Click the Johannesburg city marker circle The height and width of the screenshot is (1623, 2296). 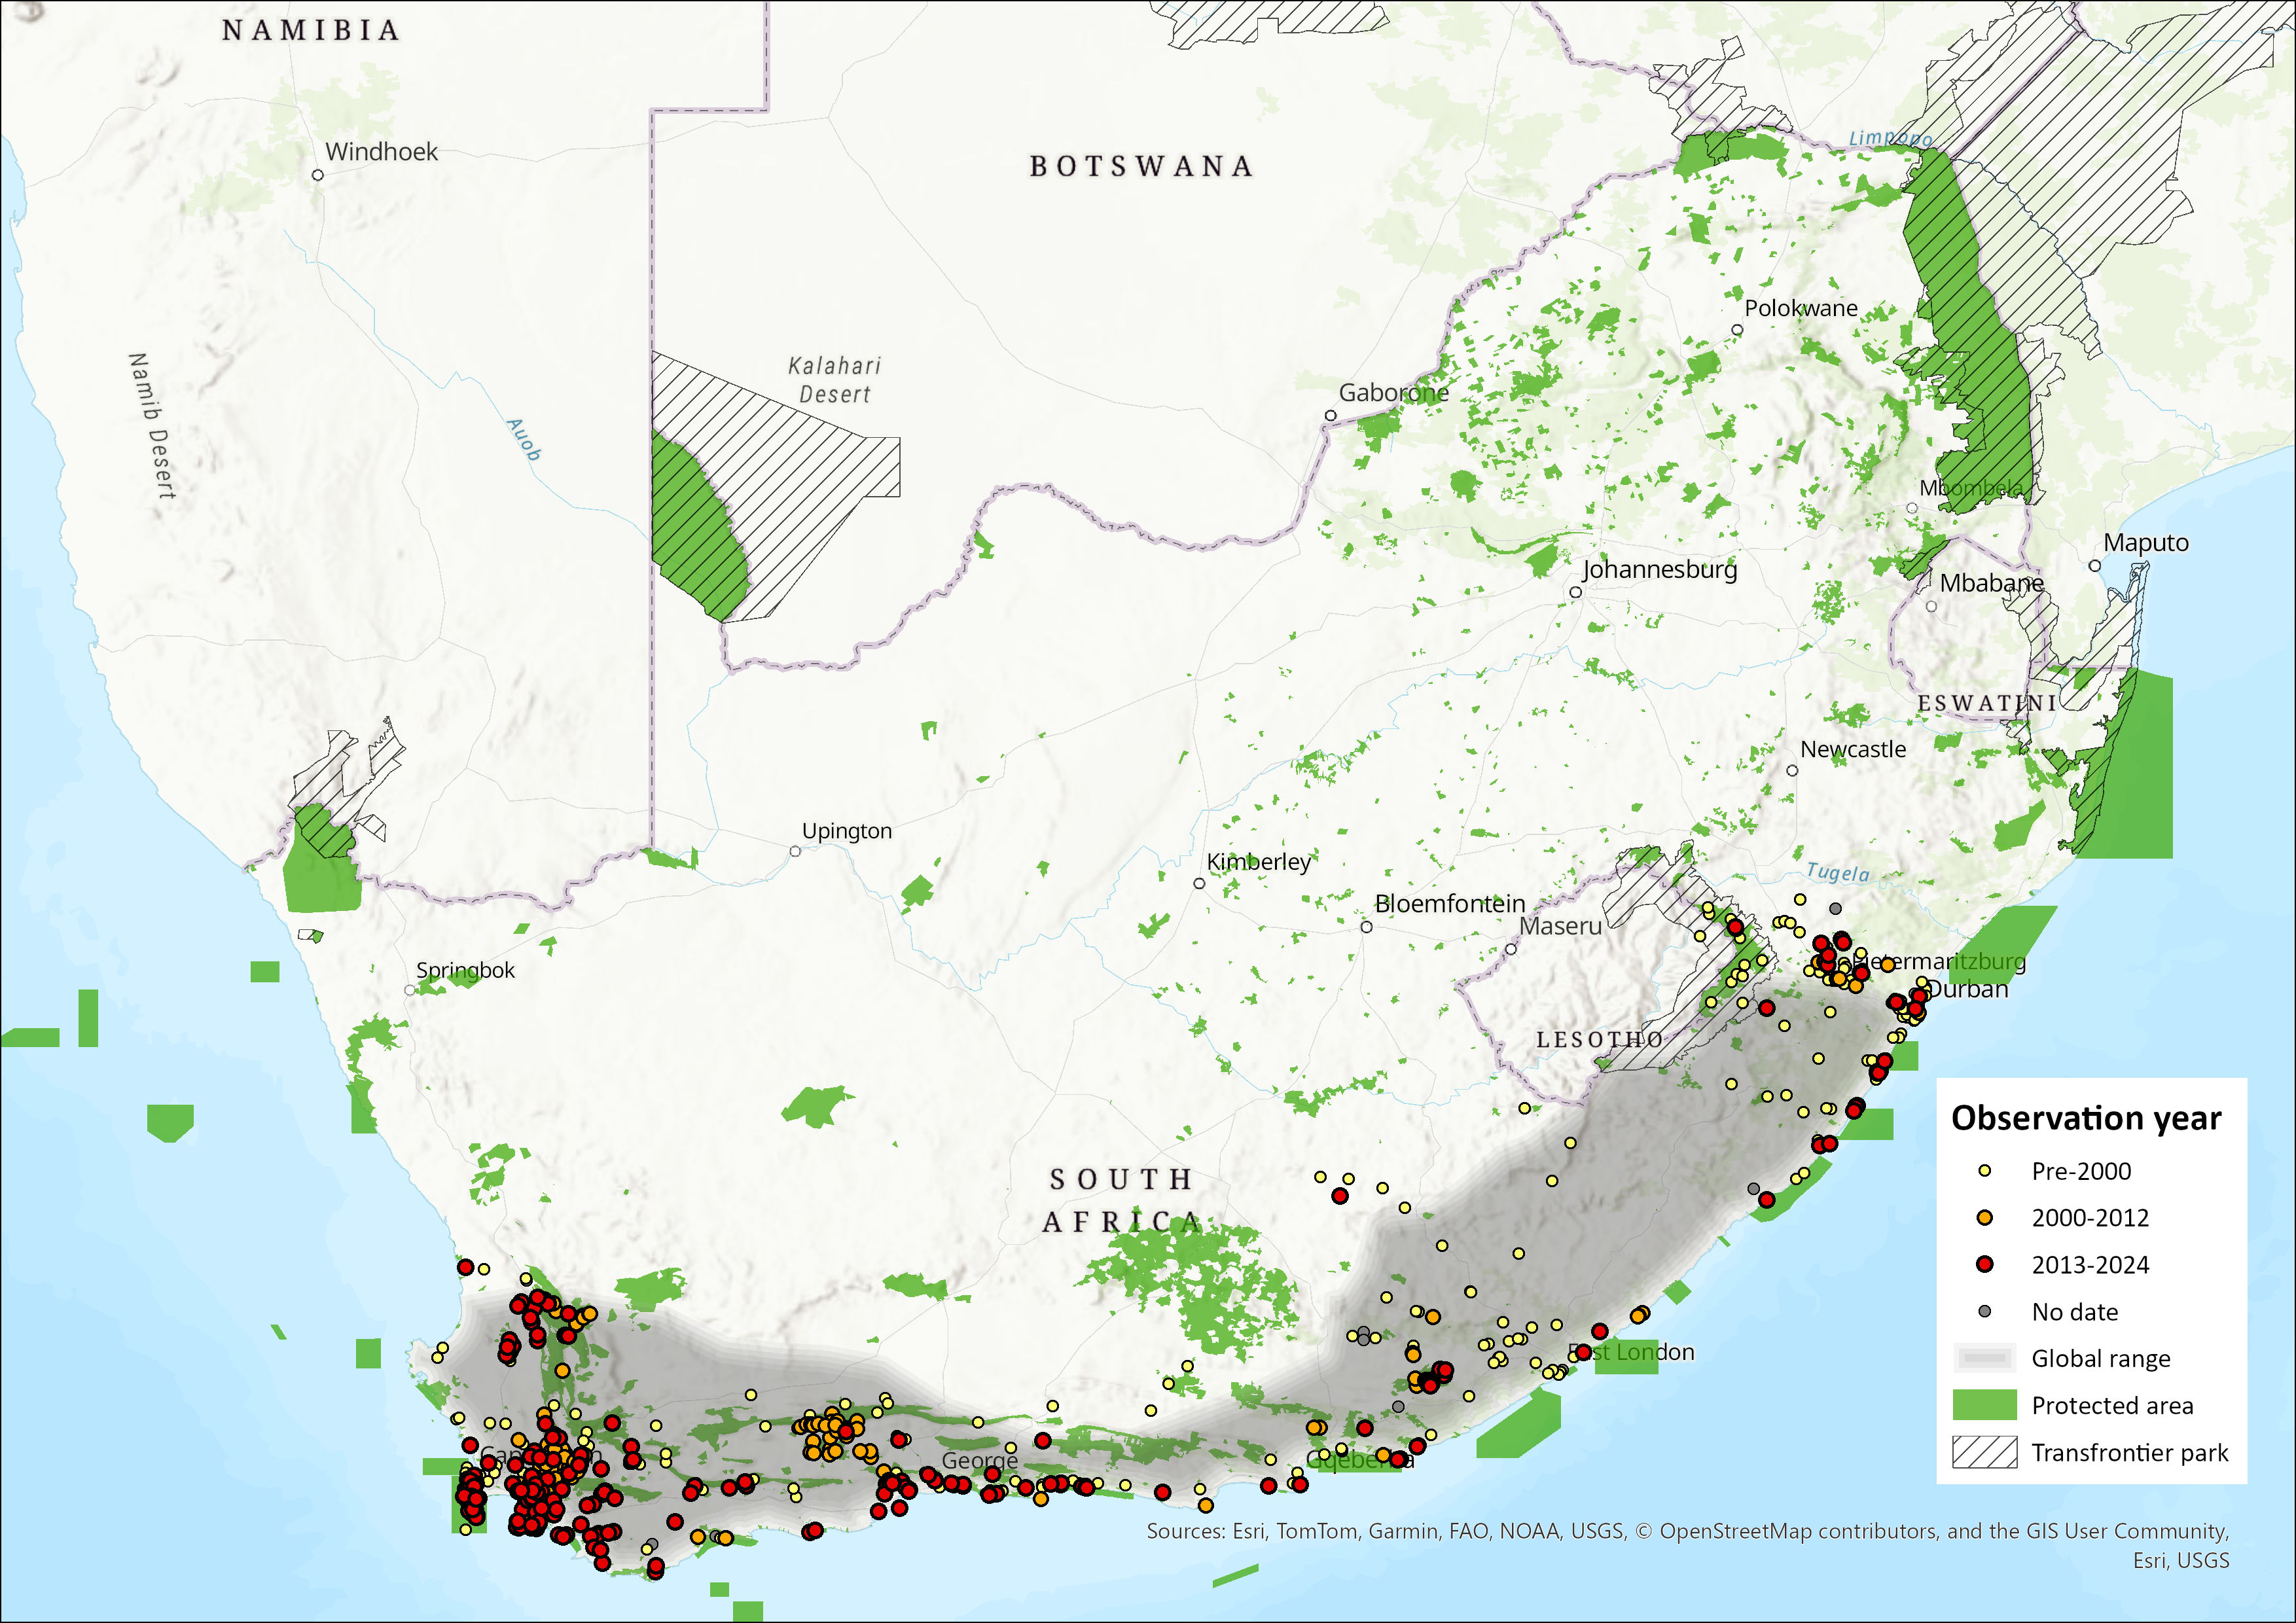(x=1575, y=592)
